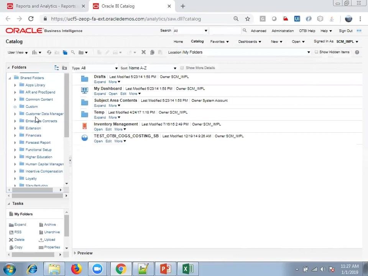Open the Search scope All dropdown
Screen dimensions: 368x276
pyautogui.click(x=191, y=31)
